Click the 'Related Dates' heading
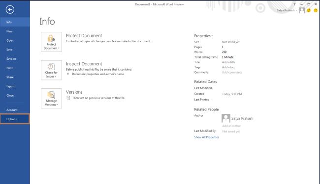Screen dimensions: 320x184 click(205, 81)
